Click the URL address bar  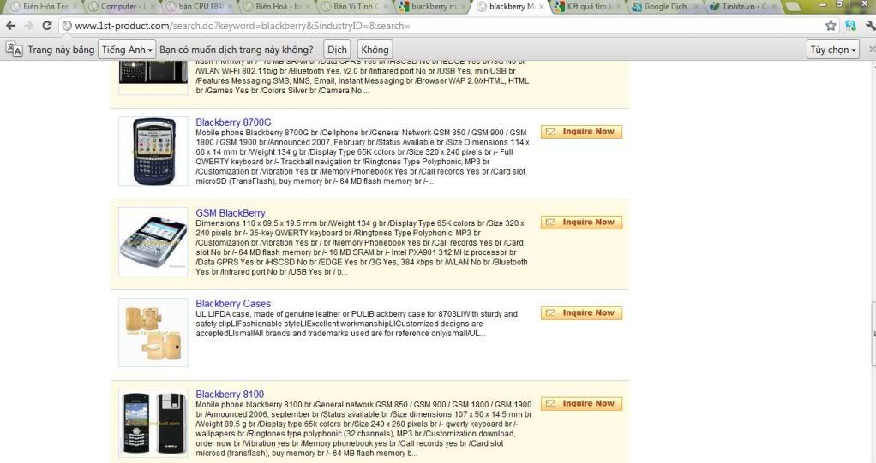tap(429, 26)
